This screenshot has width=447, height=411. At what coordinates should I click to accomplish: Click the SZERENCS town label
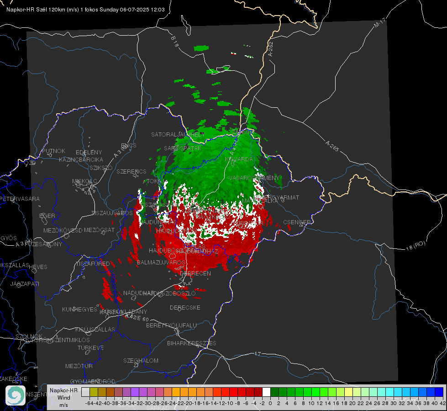pyautogui.click(x=131, y=171)
